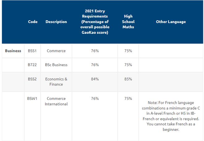Select the Business category cell
The width and height of the screenshot is (204, 141).
13,51
